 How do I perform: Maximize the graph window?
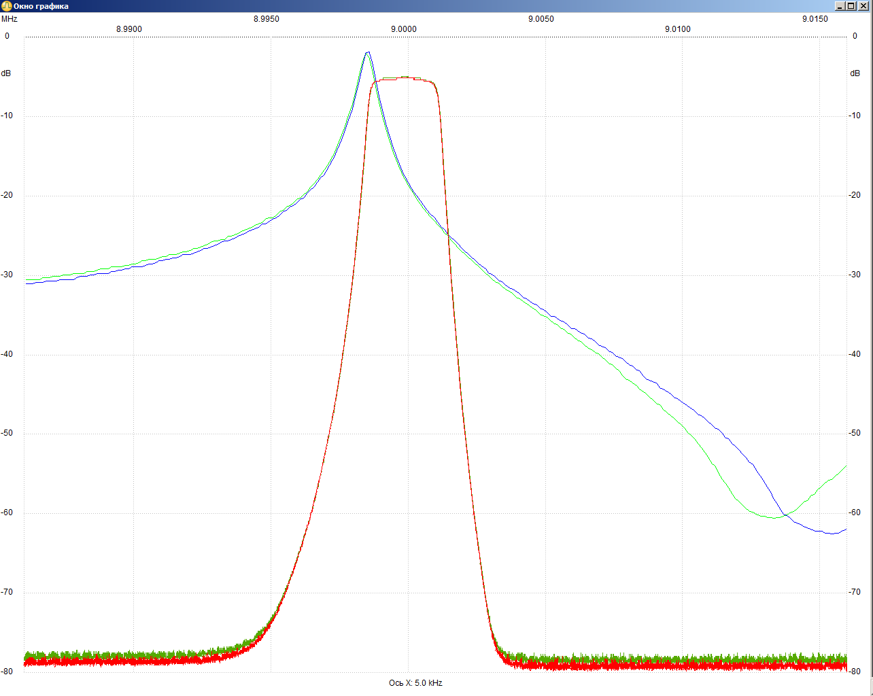pos(852,6)
